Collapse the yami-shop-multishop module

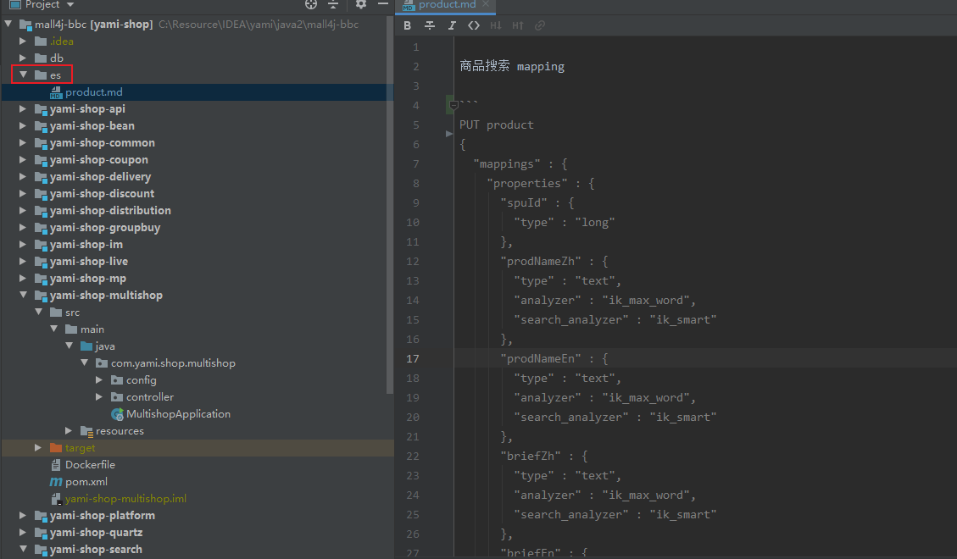click(24, 295)
